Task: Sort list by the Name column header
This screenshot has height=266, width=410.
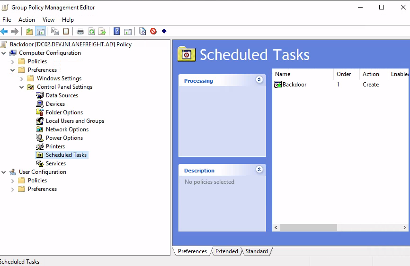Action: tap(302, 74)
